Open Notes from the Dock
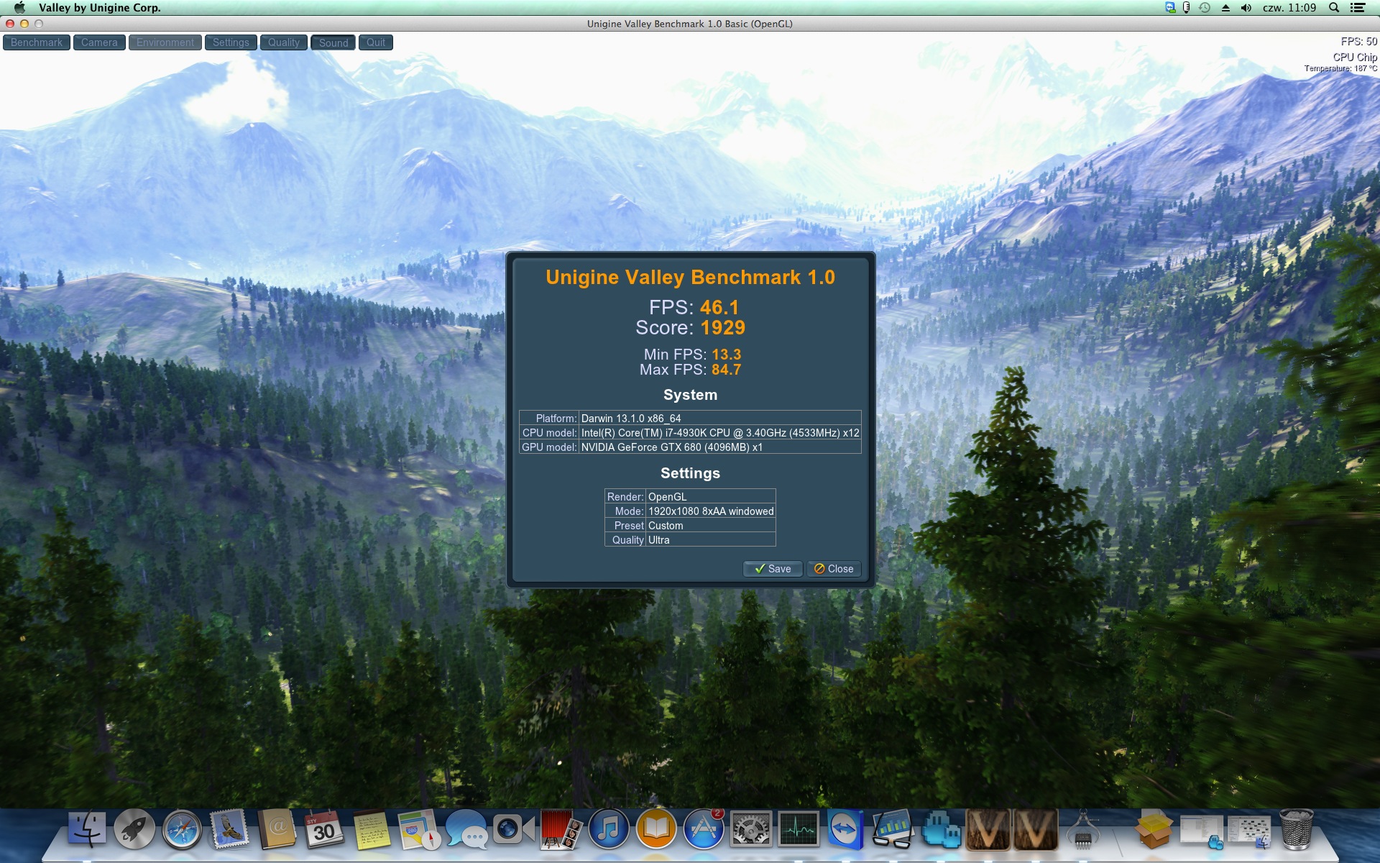1380x863 pixels. (372, 829)
